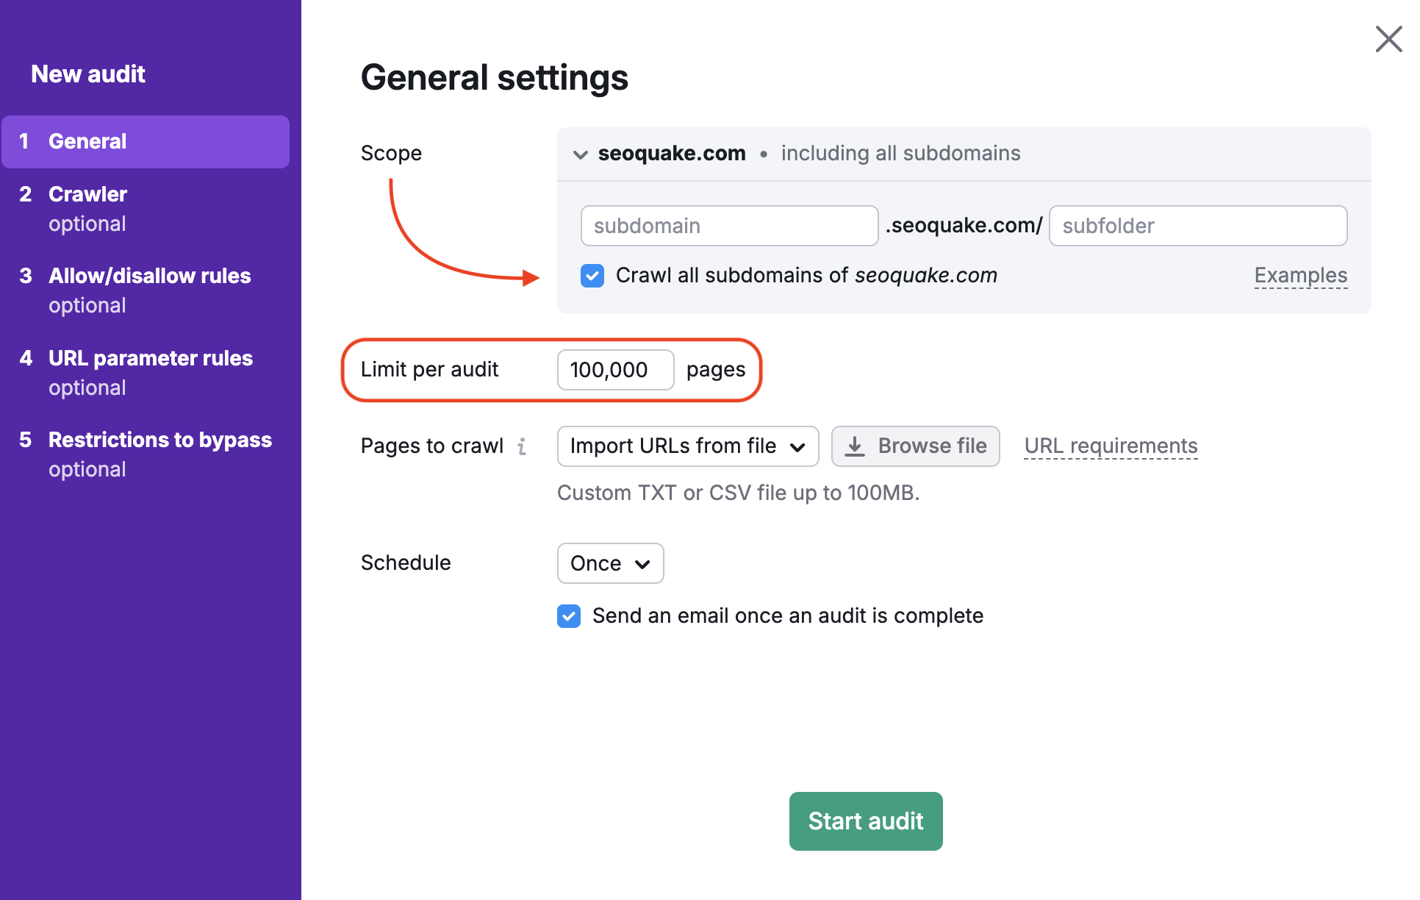The width and height of the screenshot is (1420, 900).
Task: Collapse the seoquake.com scope section
Action: tap(580, 154)
